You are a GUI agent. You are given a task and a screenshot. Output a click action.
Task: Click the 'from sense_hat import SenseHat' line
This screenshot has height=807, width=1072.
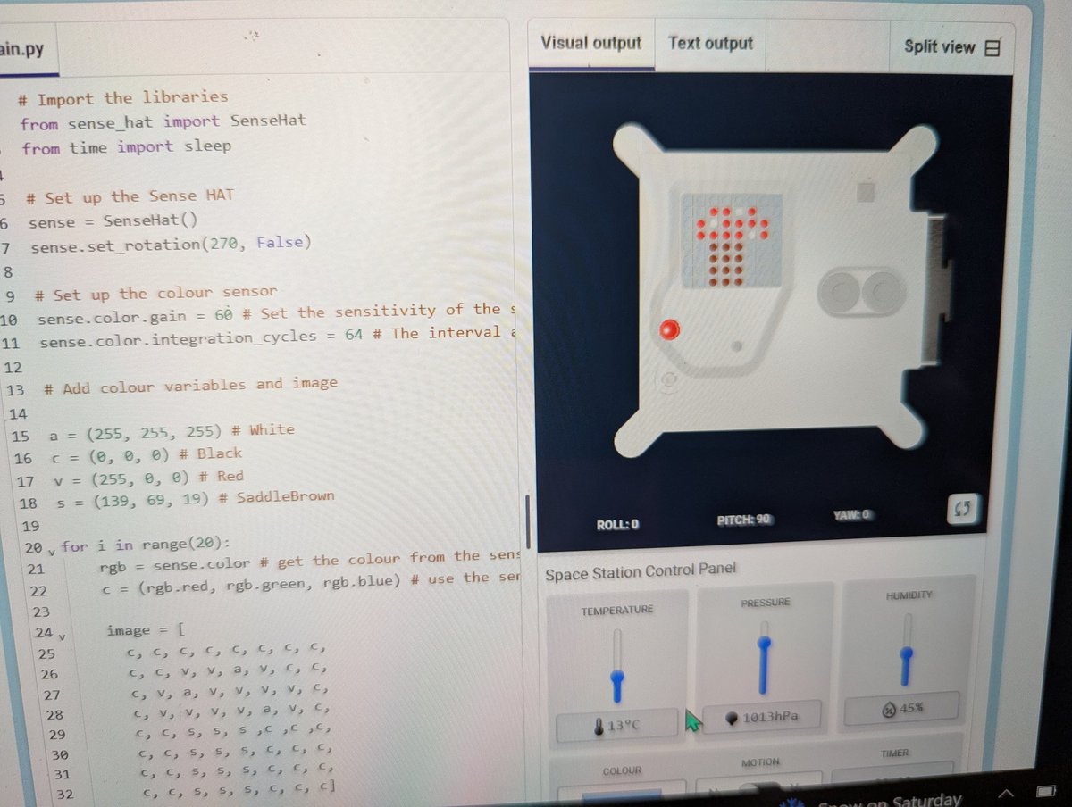coord(163,122)
